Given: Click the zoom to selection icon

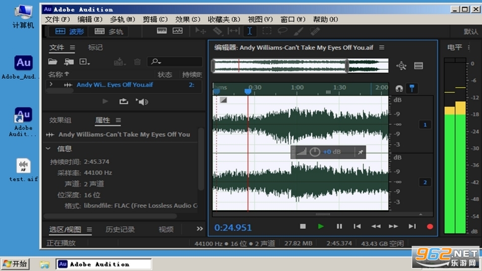Looking at the screenshot, I should (x=401, y=66).
